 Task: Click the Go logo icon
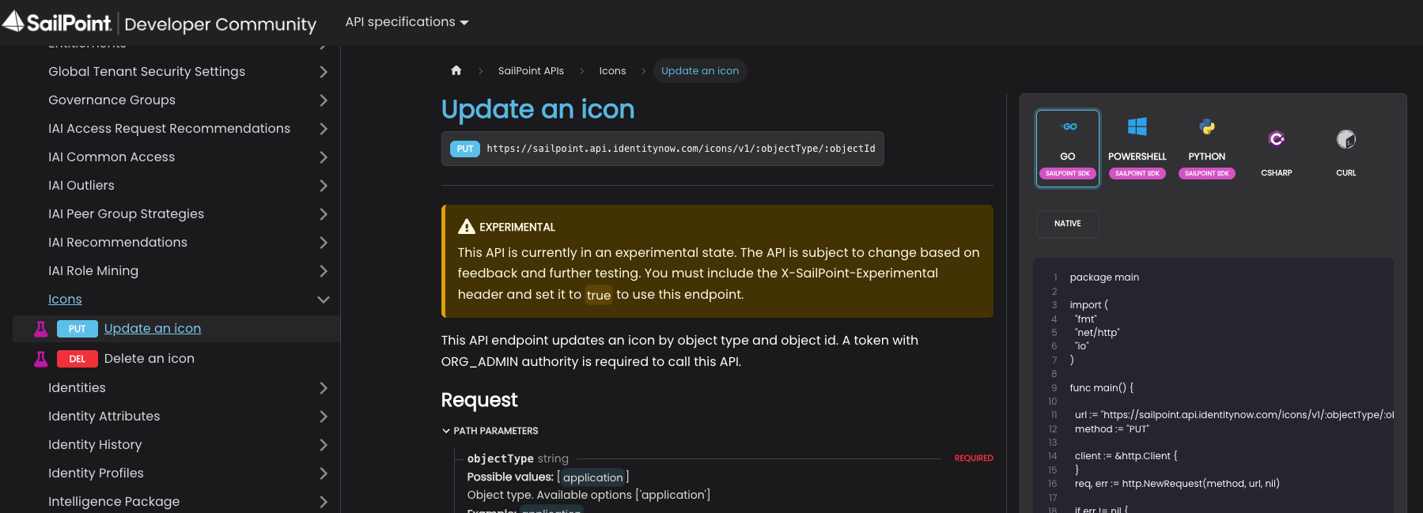[x=1069, y=126]
